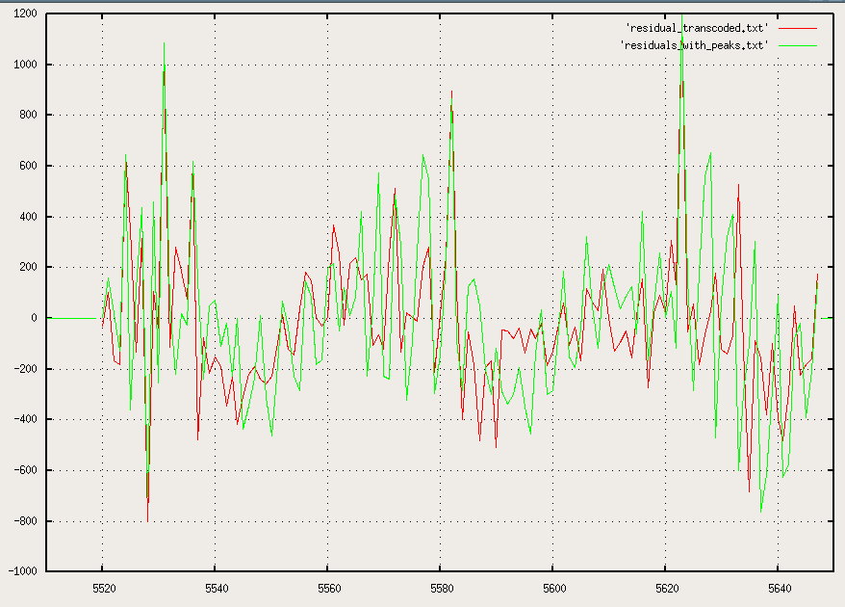Click the flat green line left of 5520

pos(72,318)
